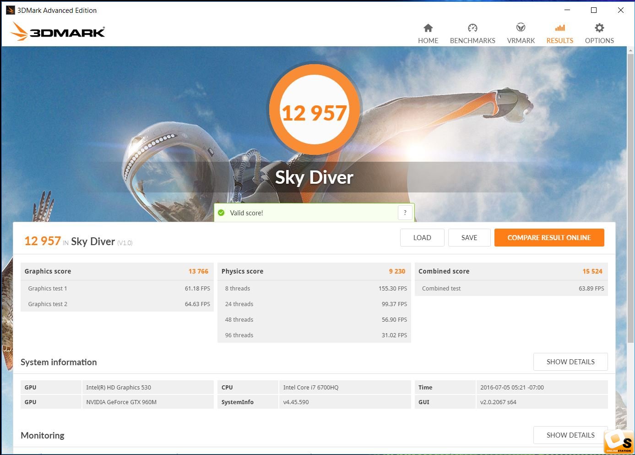Select the VRMARK menu label

click(521, 40)
